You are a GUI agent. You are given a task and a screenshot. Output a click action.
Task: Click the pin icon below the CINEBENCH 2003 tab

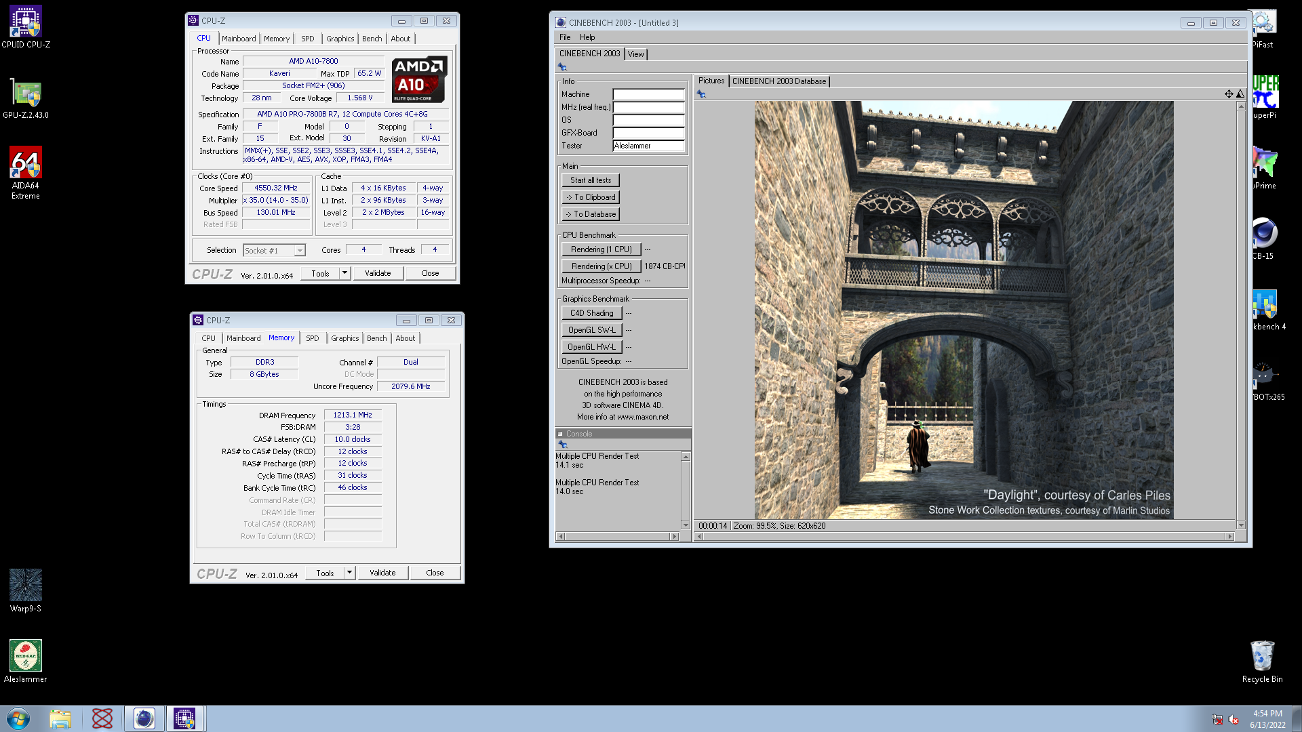coord(562,66)
